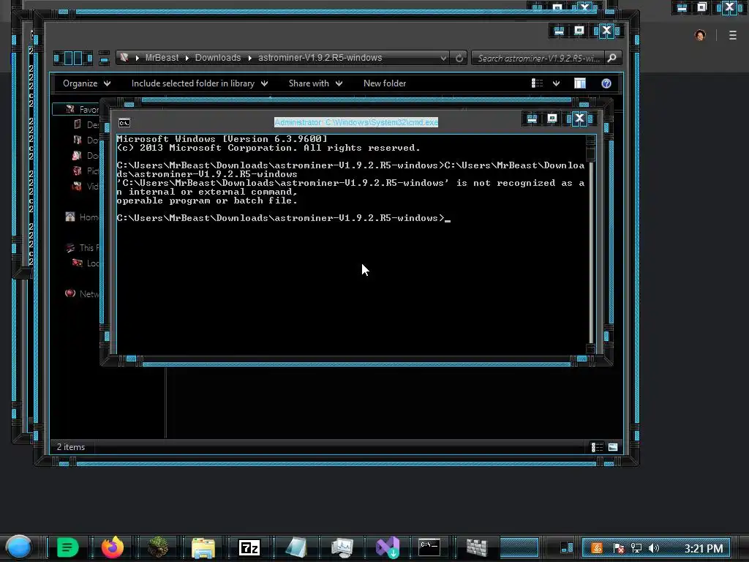This screenshot has width=749, height=562.
Task: Open 7-Zip from the taskbar
Action: coord(249,547)
